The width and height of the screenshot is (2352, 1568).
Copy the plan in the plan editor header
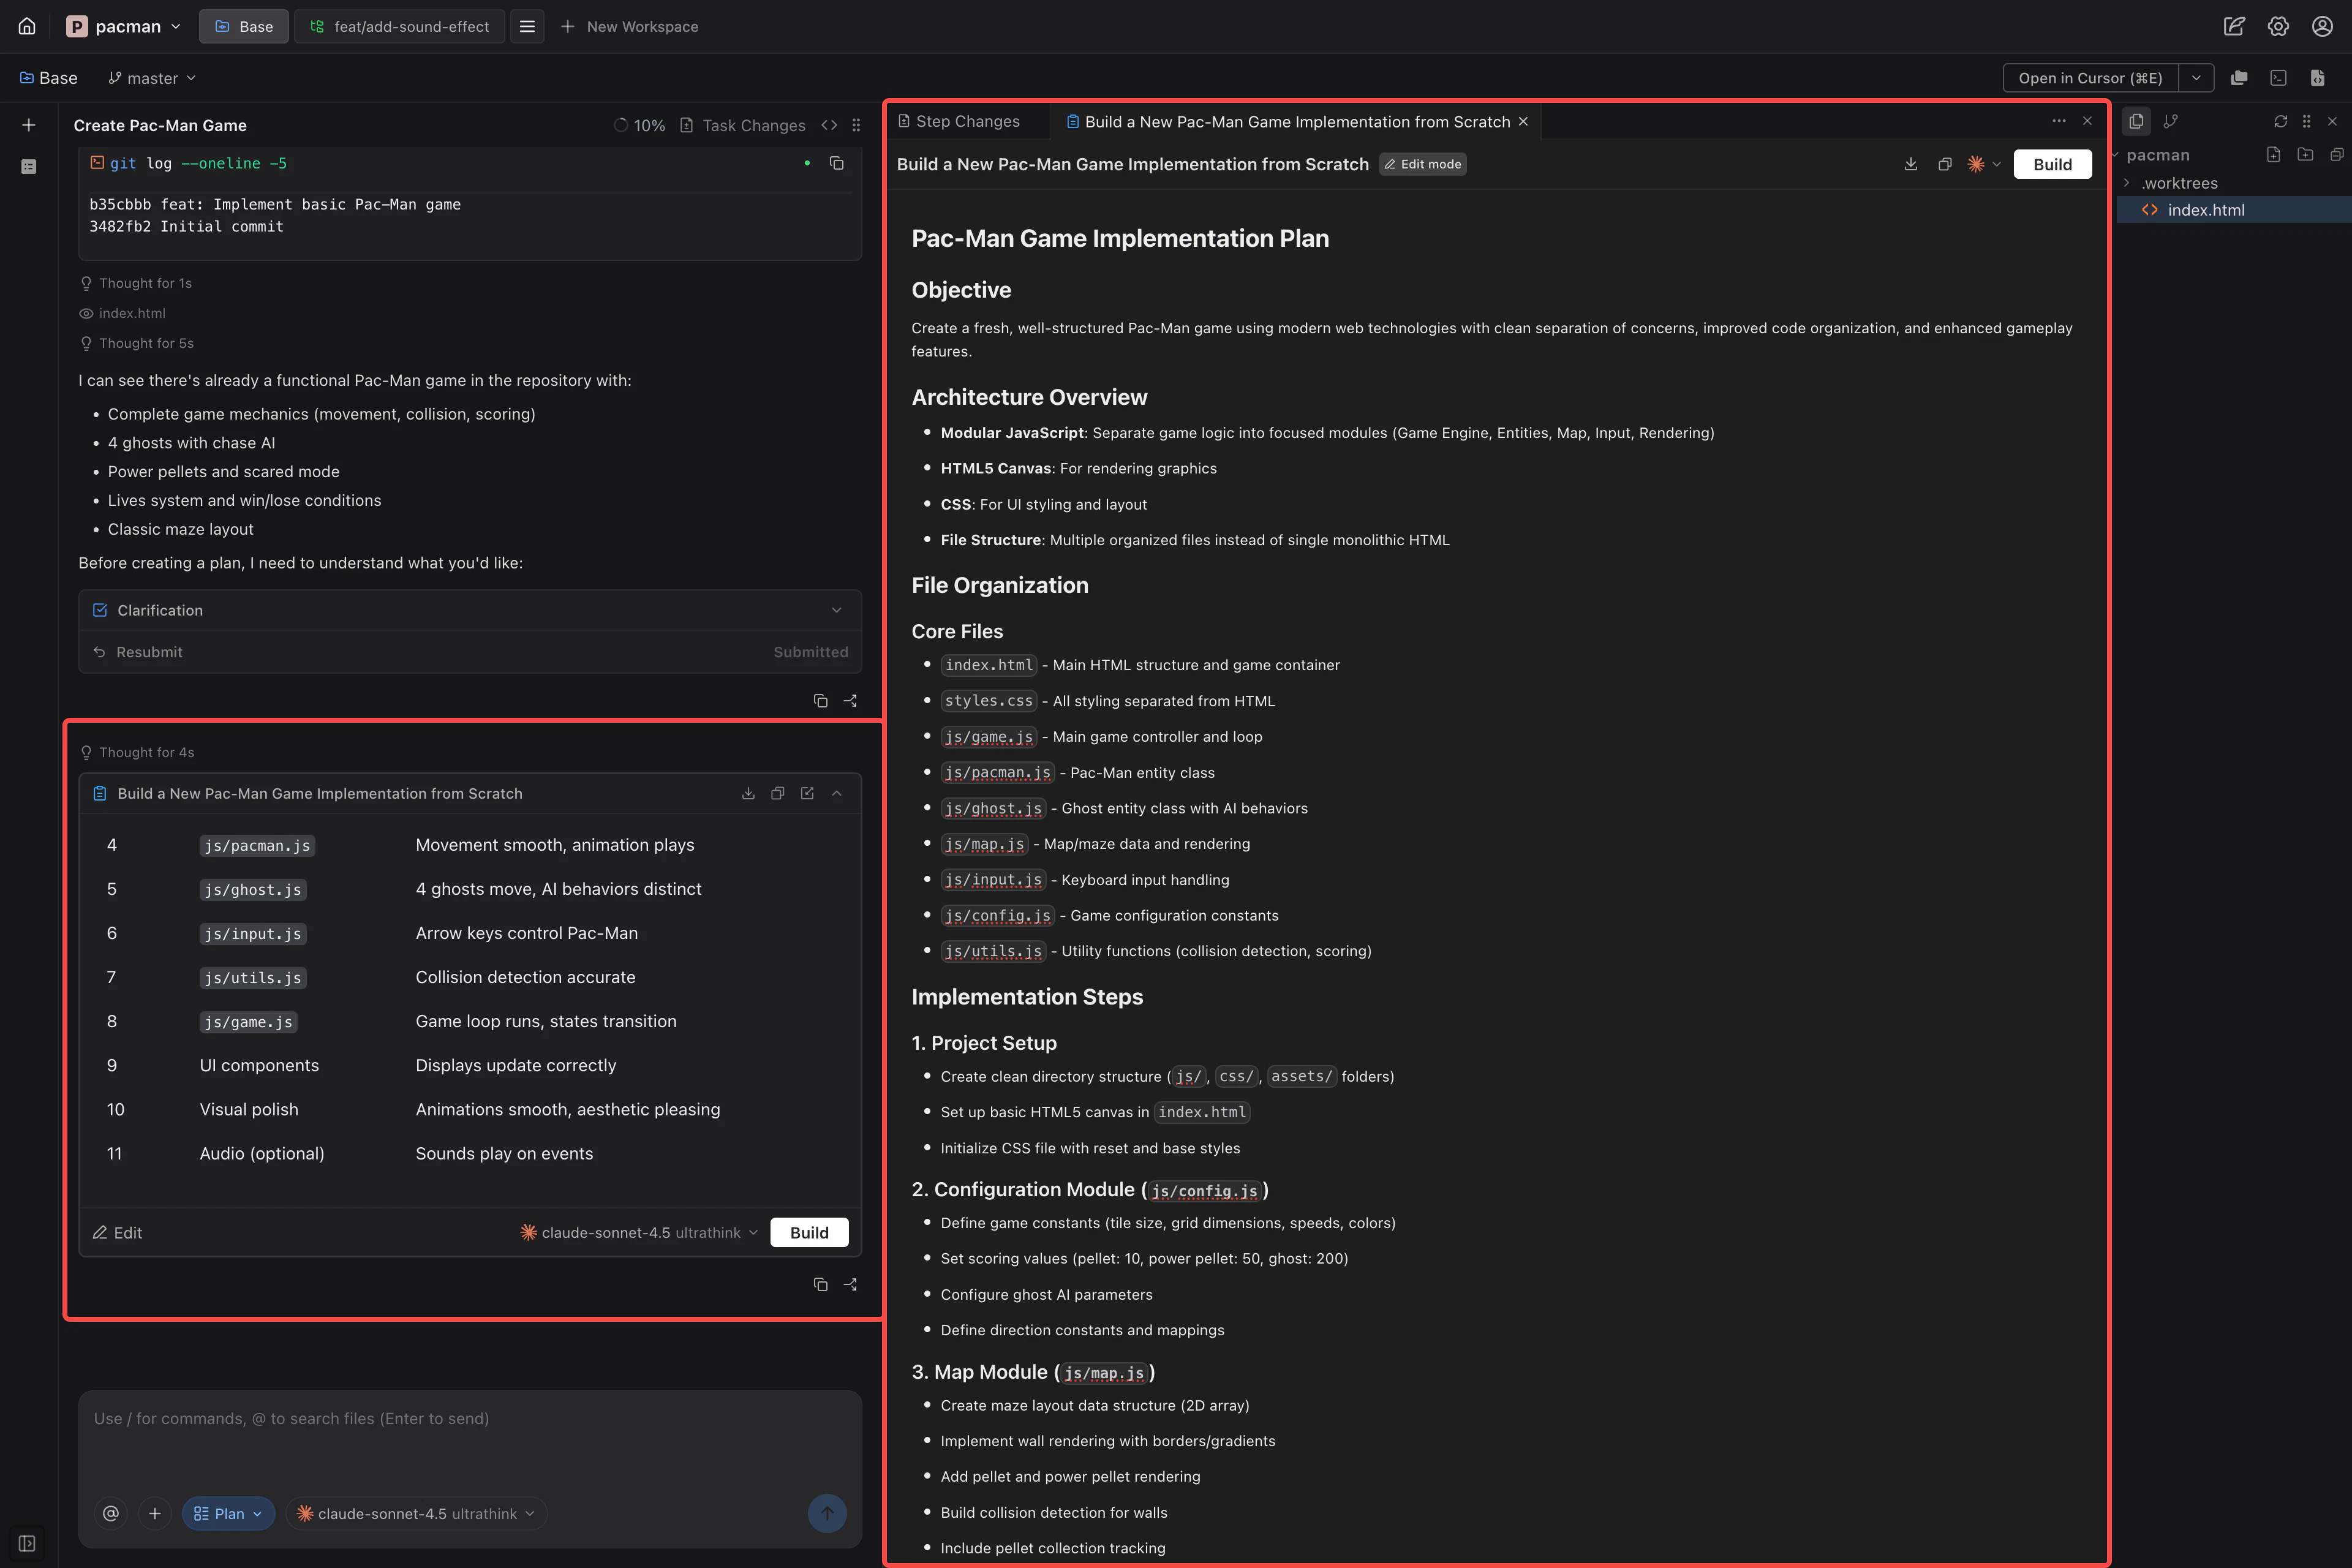click(x=1944, y=164)
